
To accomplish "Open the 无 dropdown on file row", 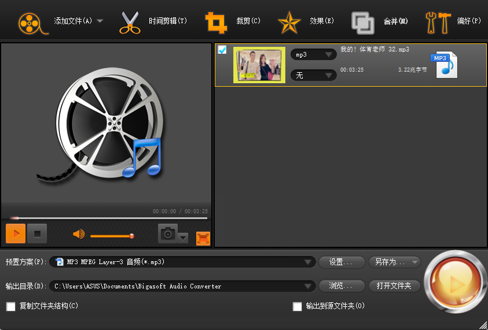I will 313,75.
